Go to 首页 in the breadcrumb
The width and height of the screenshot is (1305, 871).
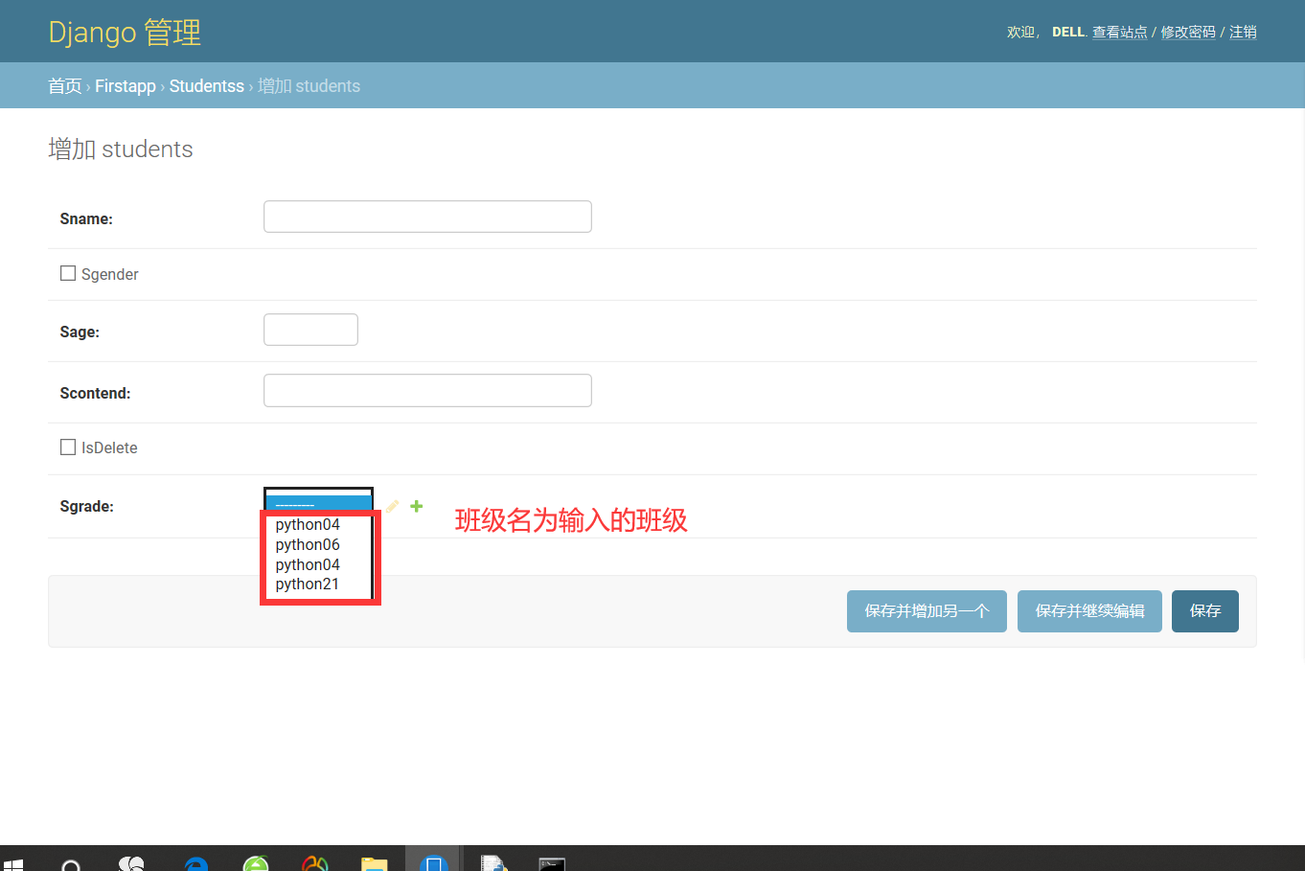pos(65,86)
